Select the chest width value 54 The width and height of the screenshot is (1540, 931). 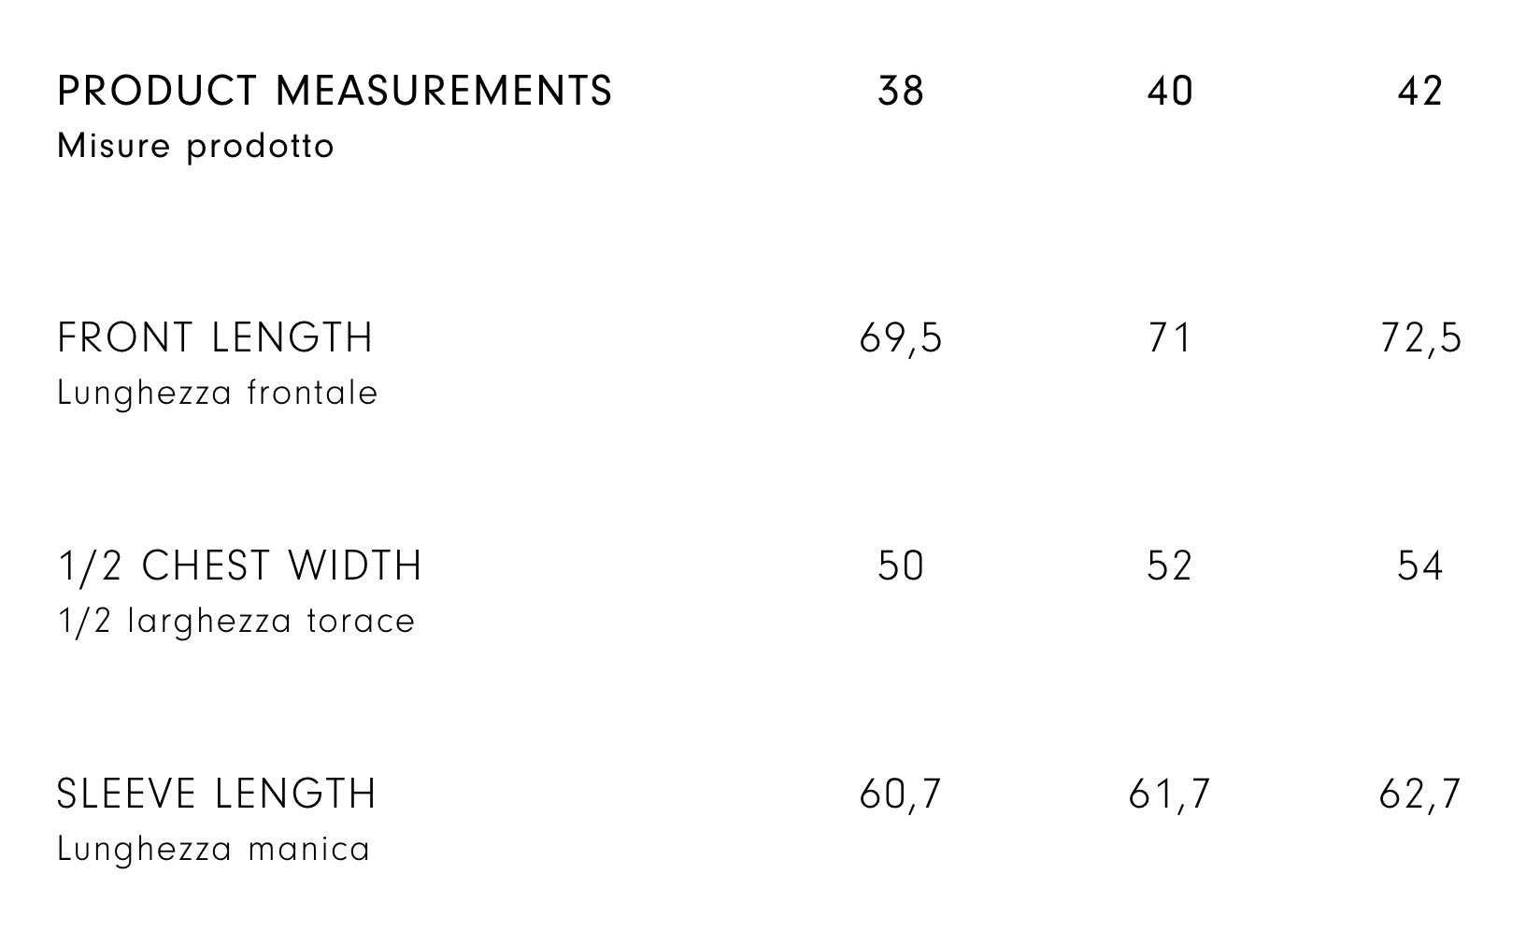pos(1419,566)
